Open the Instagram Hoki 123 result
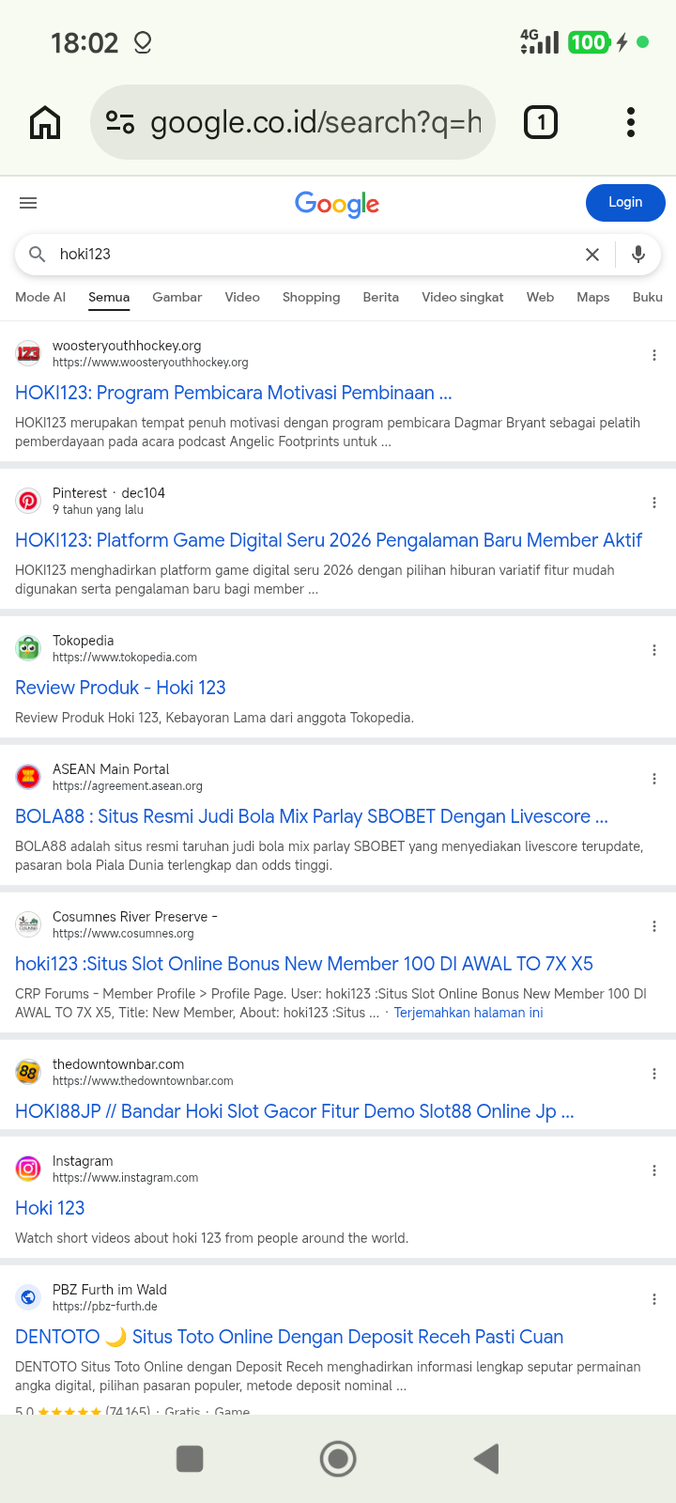Screen dimensions: 676x1503 (x=50, y=1208)
